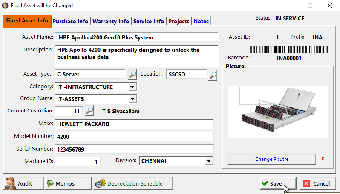Click the Machine ID field
Viewport: 340px width, 194px height.
(78, 162)
